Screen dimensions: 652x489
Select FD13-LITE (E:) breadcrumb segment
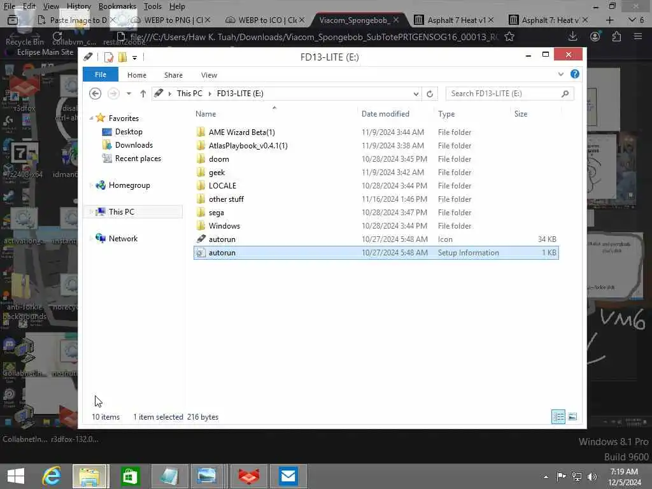tap(240, 94)
